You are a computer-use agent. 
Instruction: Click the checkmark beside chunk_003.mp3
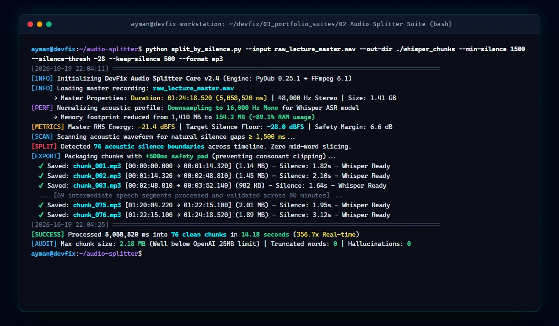click(x=41, y=186)
